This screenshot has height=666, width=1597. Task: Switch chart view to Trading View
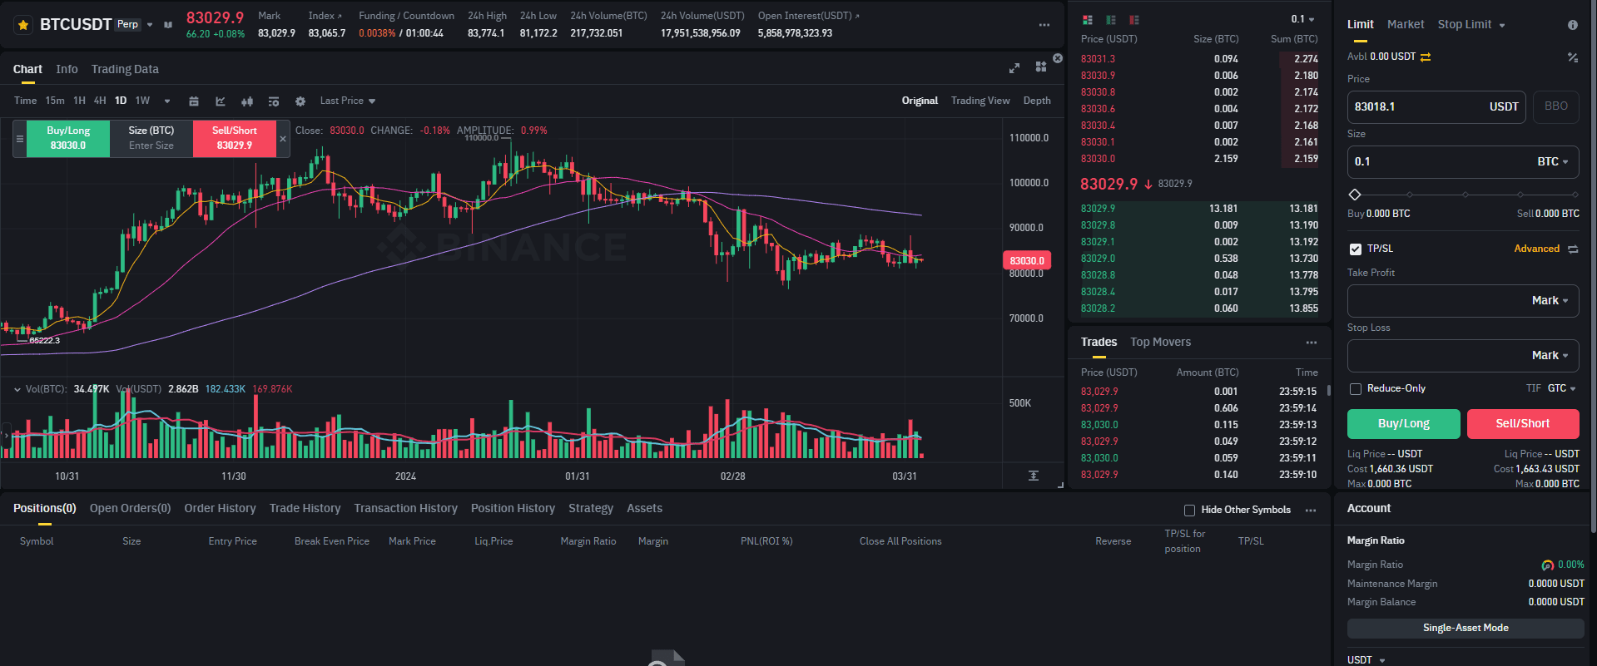pyautogui.click(x=980, y=101)
